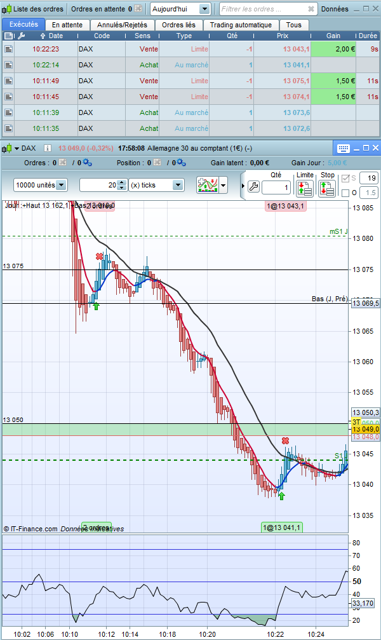The width and height of the screenshot is (381, 640).
Task: Select the Tous tab
Action: (x=294, y=25)
